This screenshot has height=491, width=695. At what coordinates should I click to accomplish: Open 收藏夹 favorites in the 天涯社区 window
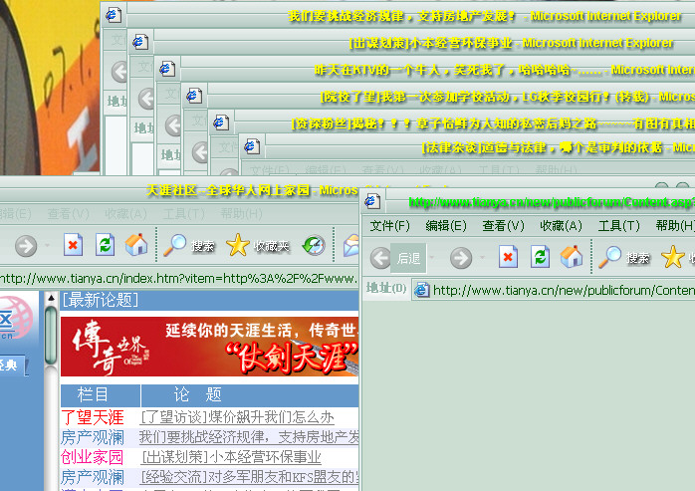(x=258, y=245)
